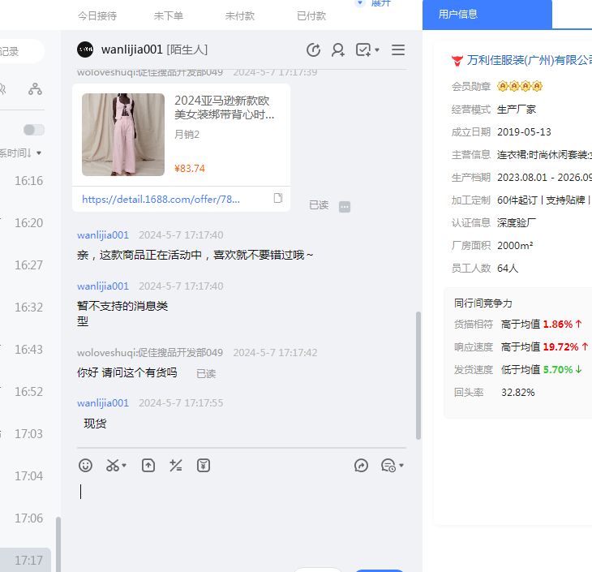Image resolution: width=592 pixels, height=572 pixels.
Task: Open the dropdown arrow beside the checkmark-plus icon
Action: pyautogui.click(x=377, y=51)
